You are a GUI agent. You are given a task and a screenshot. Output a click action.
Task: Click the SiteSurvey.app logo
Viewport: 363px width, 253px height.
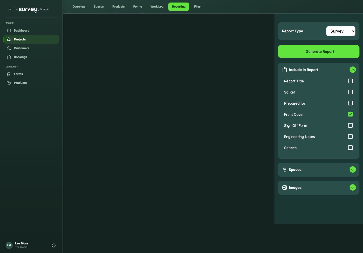(28, 10)
